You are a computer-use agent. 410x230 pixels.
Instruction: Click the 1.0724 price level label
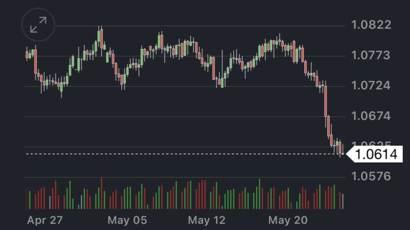click(x=371, y=85)
